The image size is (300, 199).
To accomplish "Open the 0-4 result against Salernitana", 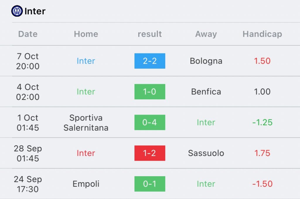I will pos(150,122).
